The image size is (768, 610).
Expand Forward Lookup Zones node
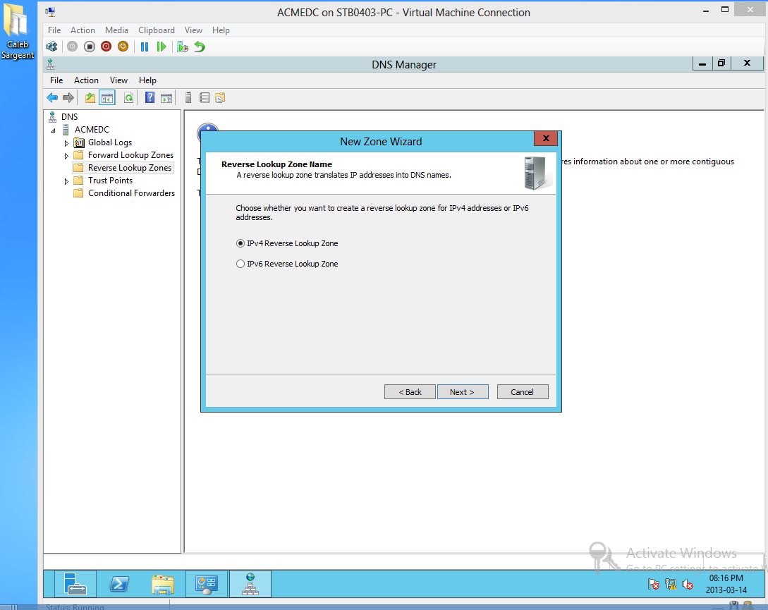[66, 156]
